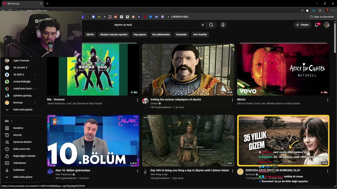Open the browser three-dot settings menu
The image size is (337, 189).
(x=333, y=10)
